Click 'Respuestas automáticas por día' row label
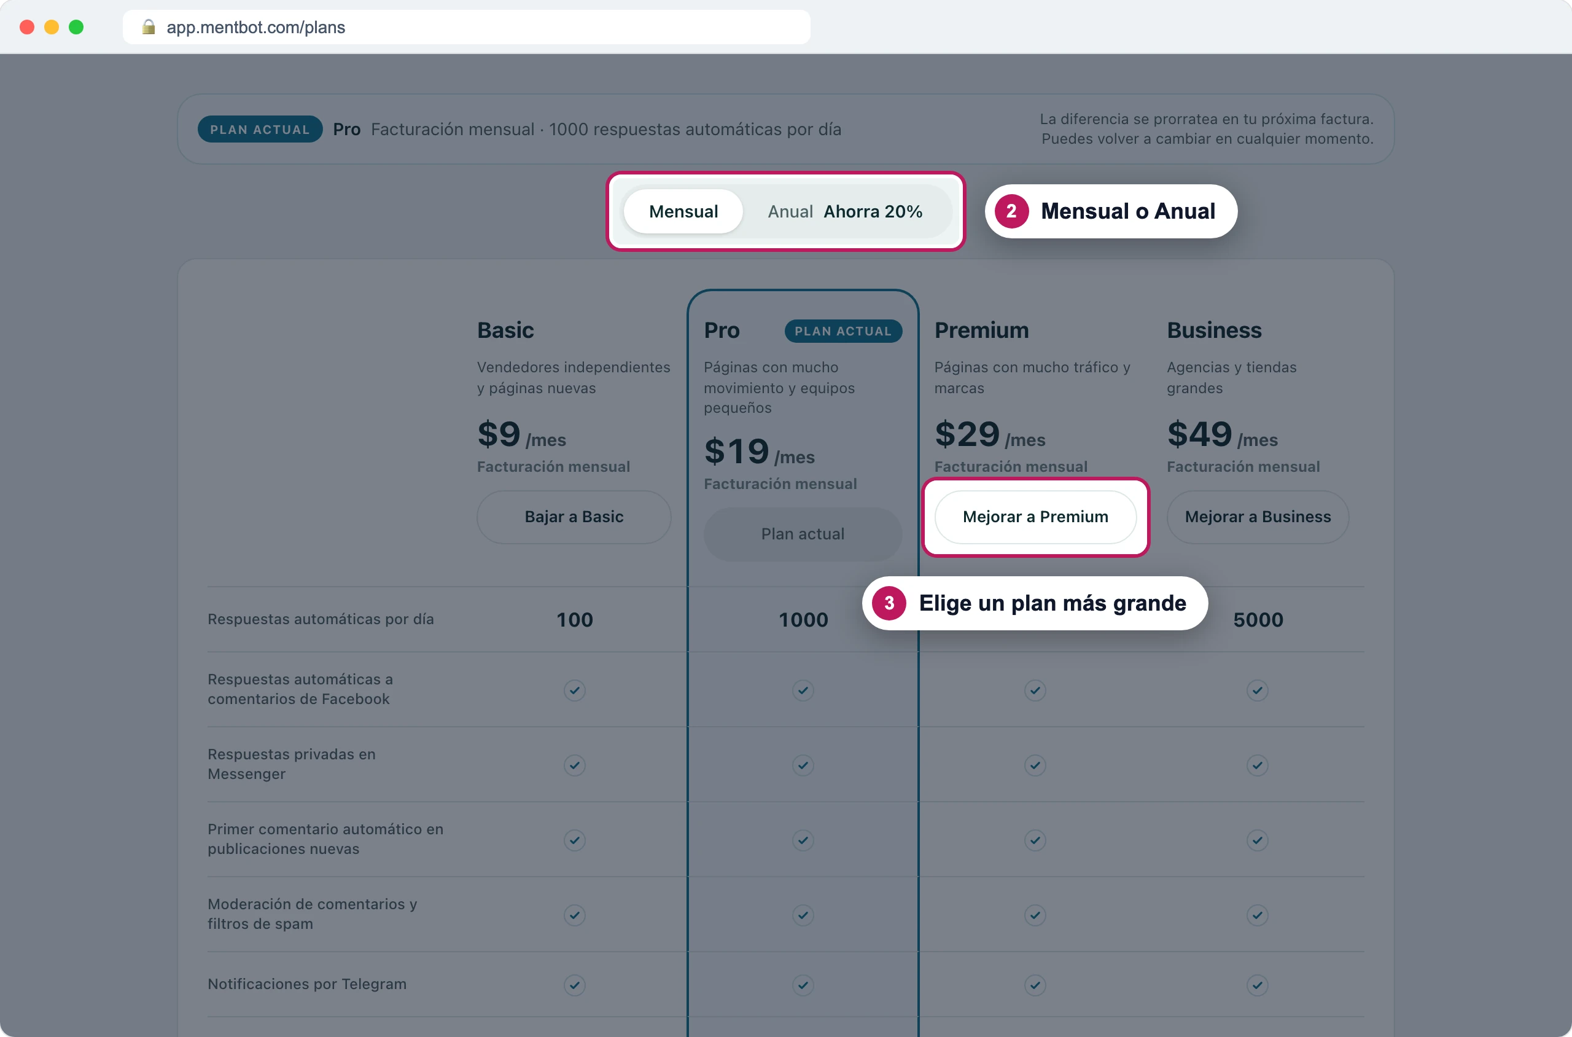Viewport: 1572px width, 1037px height. pos(321,620)
